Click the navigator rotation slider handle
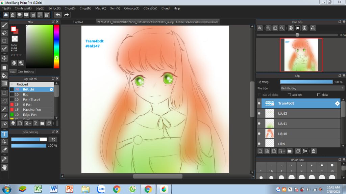This screenshot has width=346, height=194. click(x=297, y=35)
